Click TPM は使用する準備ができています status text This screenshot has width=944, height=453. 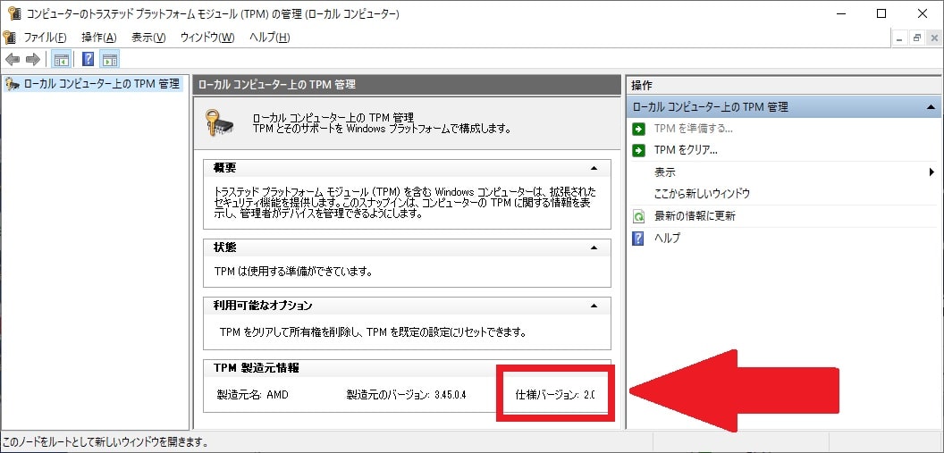[293, 272]
